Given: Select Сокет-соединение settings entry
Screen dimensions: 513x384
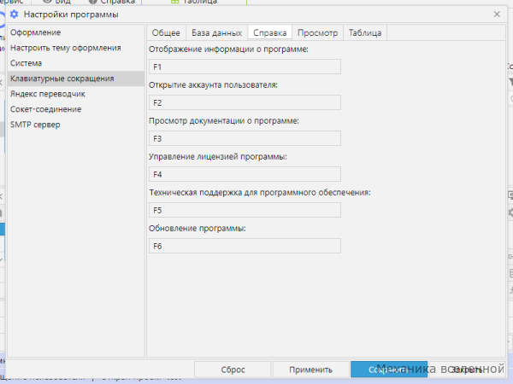Looking at the screenshot, I should [x=75, y=109].
